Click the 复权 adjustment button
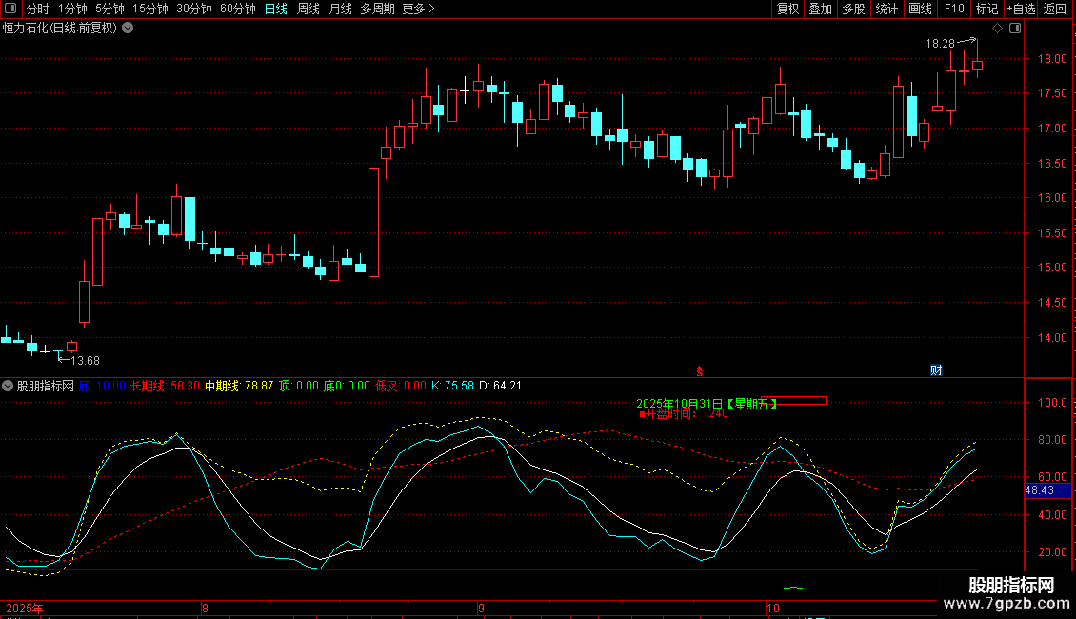Image resolution: width=1076 pixels, height=619 pixels. pos(787,9)
